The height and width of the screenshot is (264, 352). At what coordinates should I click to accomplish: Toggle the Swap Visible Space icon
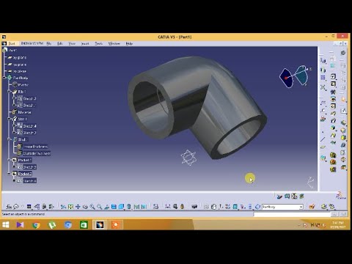144,207
